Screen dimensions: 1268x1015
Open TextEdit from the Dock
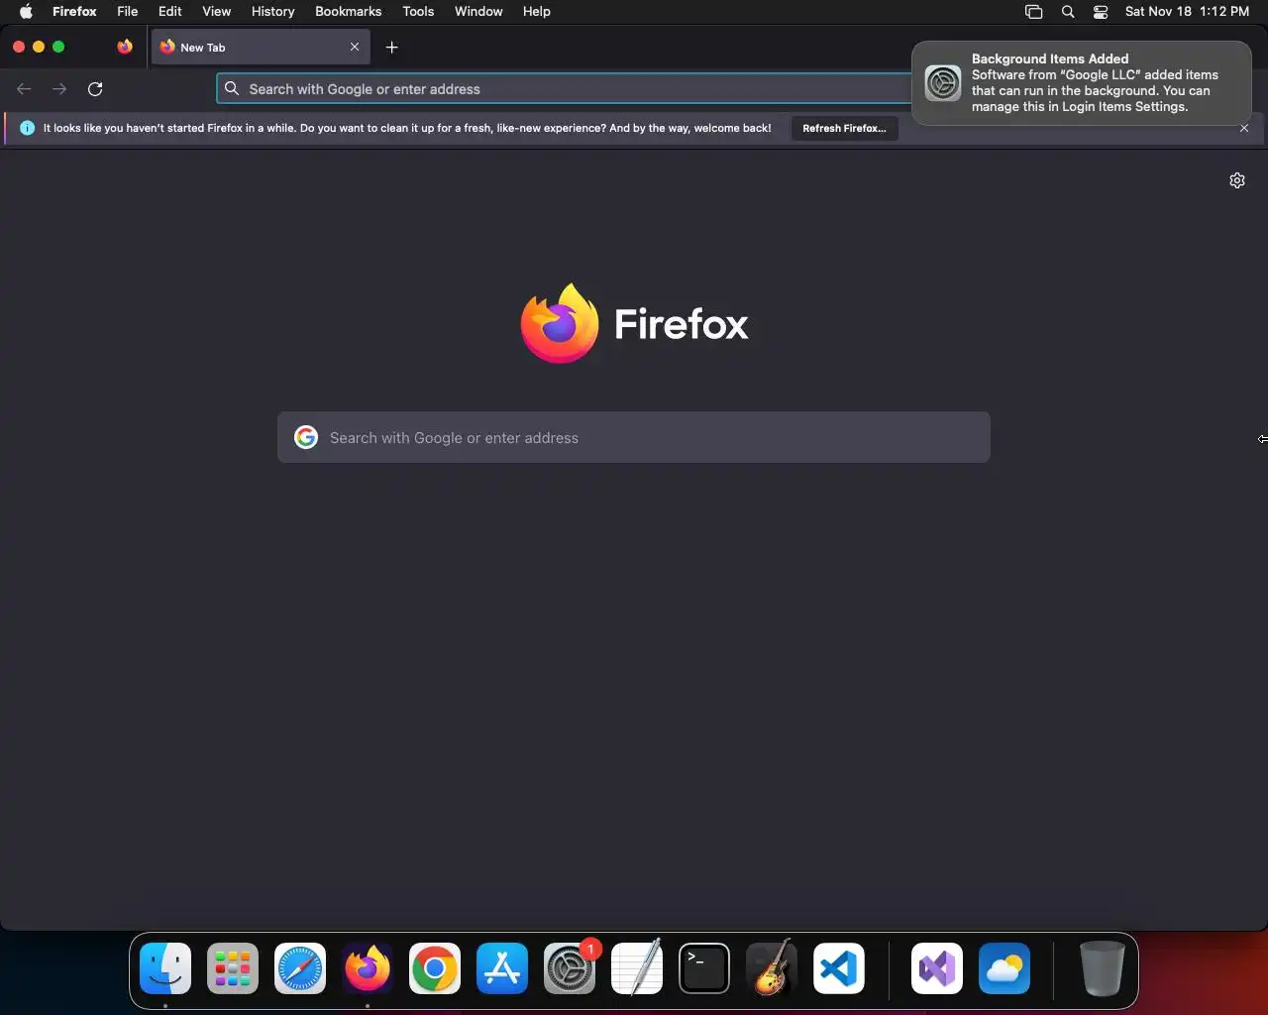pyautogui.click(x=637, y=968)
